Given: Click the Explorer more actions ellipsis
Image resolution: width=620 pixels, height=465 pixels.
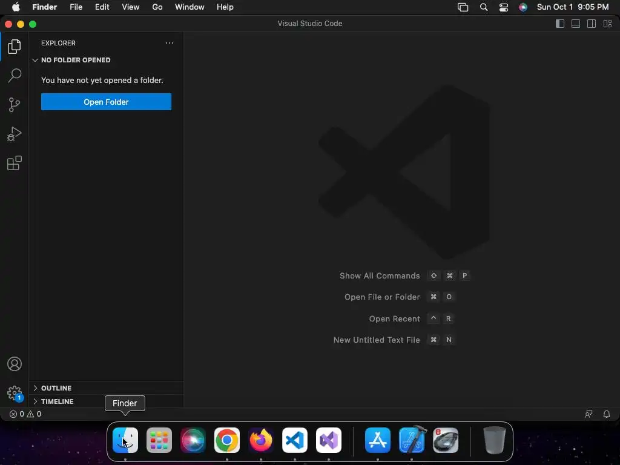Looking at the screenshot, I should (x=170, y=43).
